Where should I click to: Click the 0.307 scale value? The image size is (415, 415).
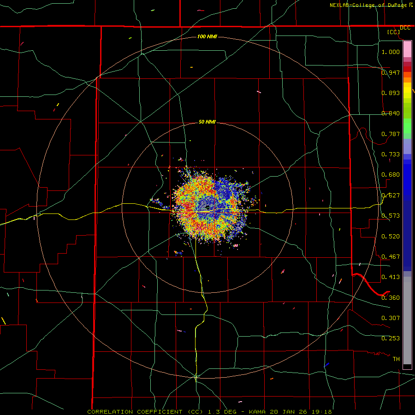click(391, 318)
